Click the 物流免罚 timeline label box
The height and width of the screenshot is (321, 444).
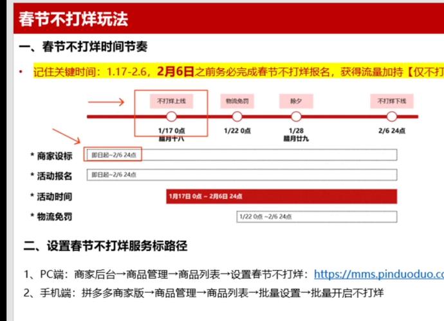pyautogui.click(x=237, y=101)
